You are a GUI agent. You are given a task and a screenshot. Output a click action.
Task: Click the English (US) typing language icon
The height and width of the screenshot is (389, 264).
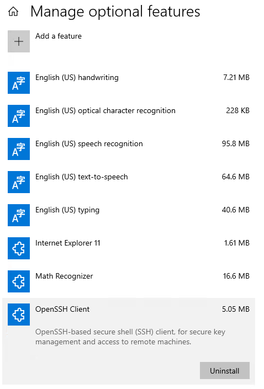coord(19,215)
